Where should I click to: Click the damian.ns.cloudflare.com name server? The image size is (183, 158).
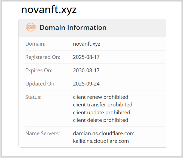pos(104,133)
